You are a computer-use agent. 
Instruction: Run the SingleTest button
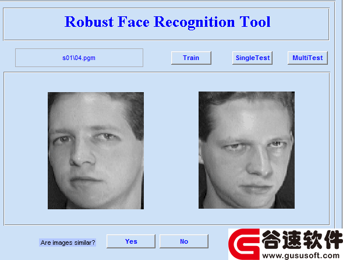click(252, 58)
